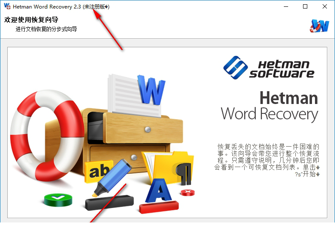Click the app icon in the title bar
The width and height of the screenshot is (335, 231).
(x=7, y=6)
